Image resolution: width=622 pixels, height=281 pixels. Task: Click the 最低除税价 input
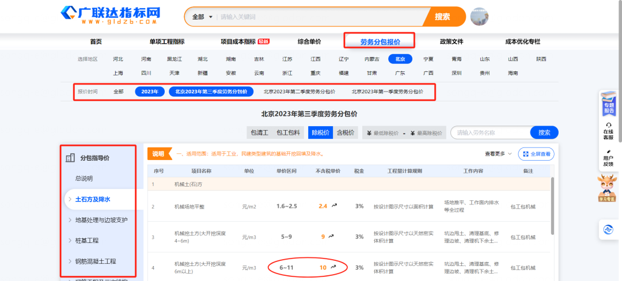pos(383,133)
